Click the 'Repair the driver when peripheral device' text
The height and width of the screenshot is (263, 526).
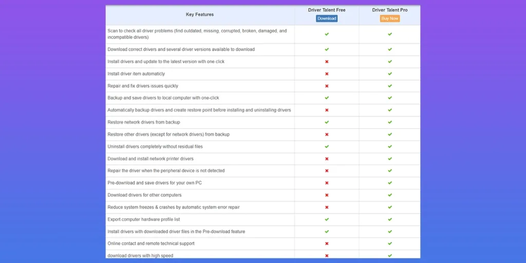click(x=166, y=171)
